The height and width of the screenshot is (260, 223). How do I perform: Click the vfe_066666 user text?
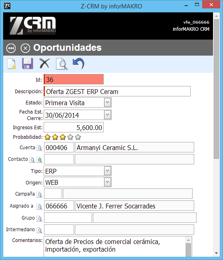pos(196,22)
